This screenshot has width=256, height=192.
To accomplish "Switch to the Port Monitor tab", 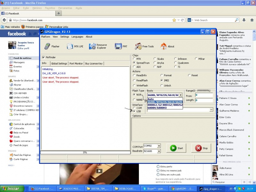I will click(x=76, y=64).
